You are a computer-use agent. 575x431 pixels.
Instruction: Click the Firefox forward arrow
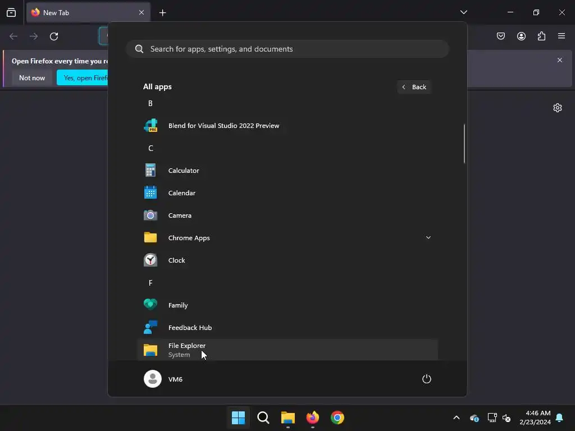pos(33,36)
